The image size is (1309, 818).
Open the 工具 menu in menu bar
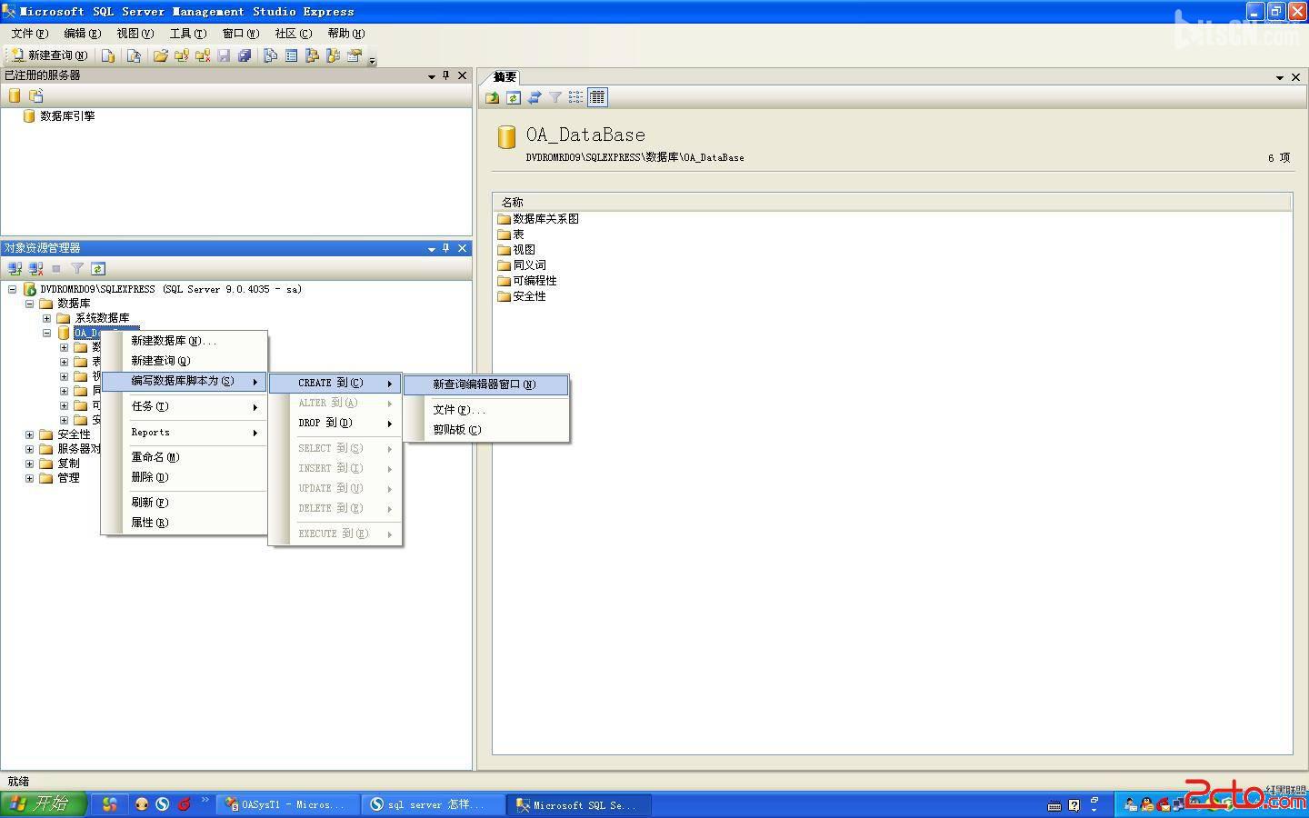click(x=187, y=34)
